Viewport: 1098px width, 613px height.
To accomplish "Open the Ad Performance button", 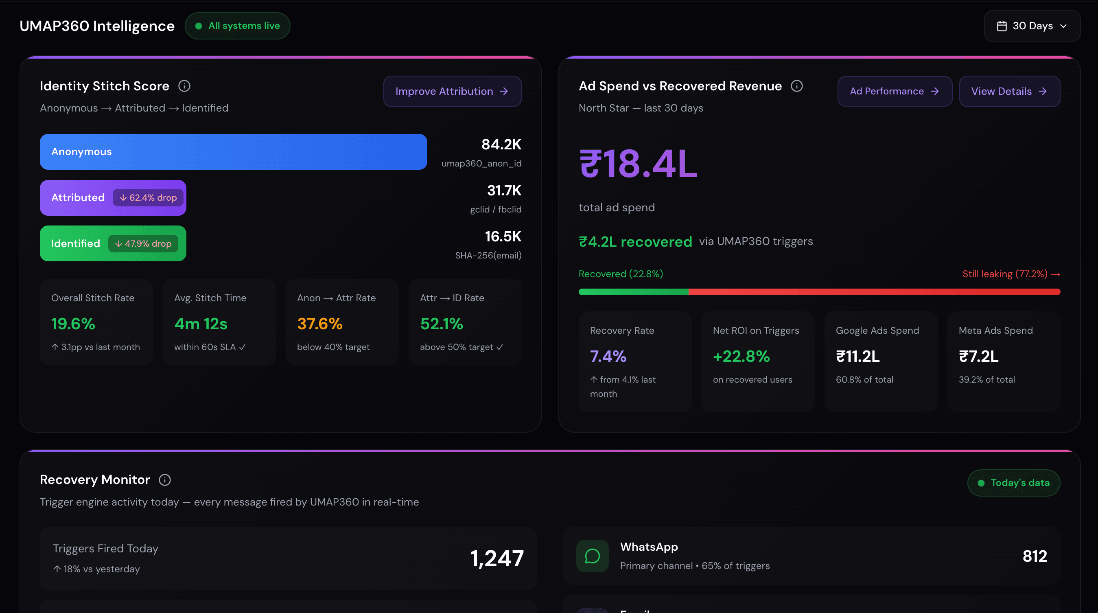I will pos(895,91).
